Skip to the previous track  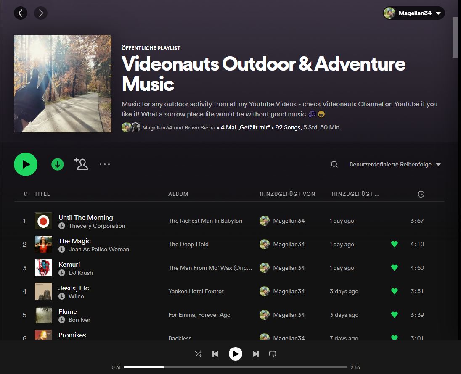(x=215, y=354)
